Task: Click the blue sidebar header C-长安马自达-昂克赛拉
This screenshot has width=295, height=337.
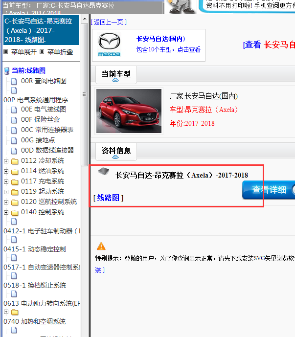Action: point(41,30)
